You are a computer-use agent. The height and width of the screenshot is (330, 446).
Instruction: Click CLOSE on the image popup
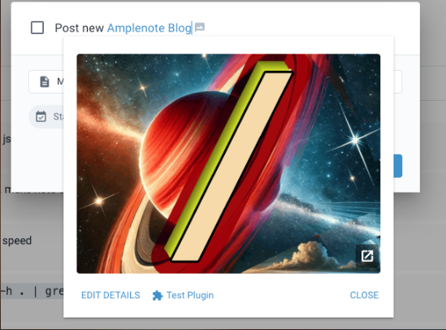(364, 295)
